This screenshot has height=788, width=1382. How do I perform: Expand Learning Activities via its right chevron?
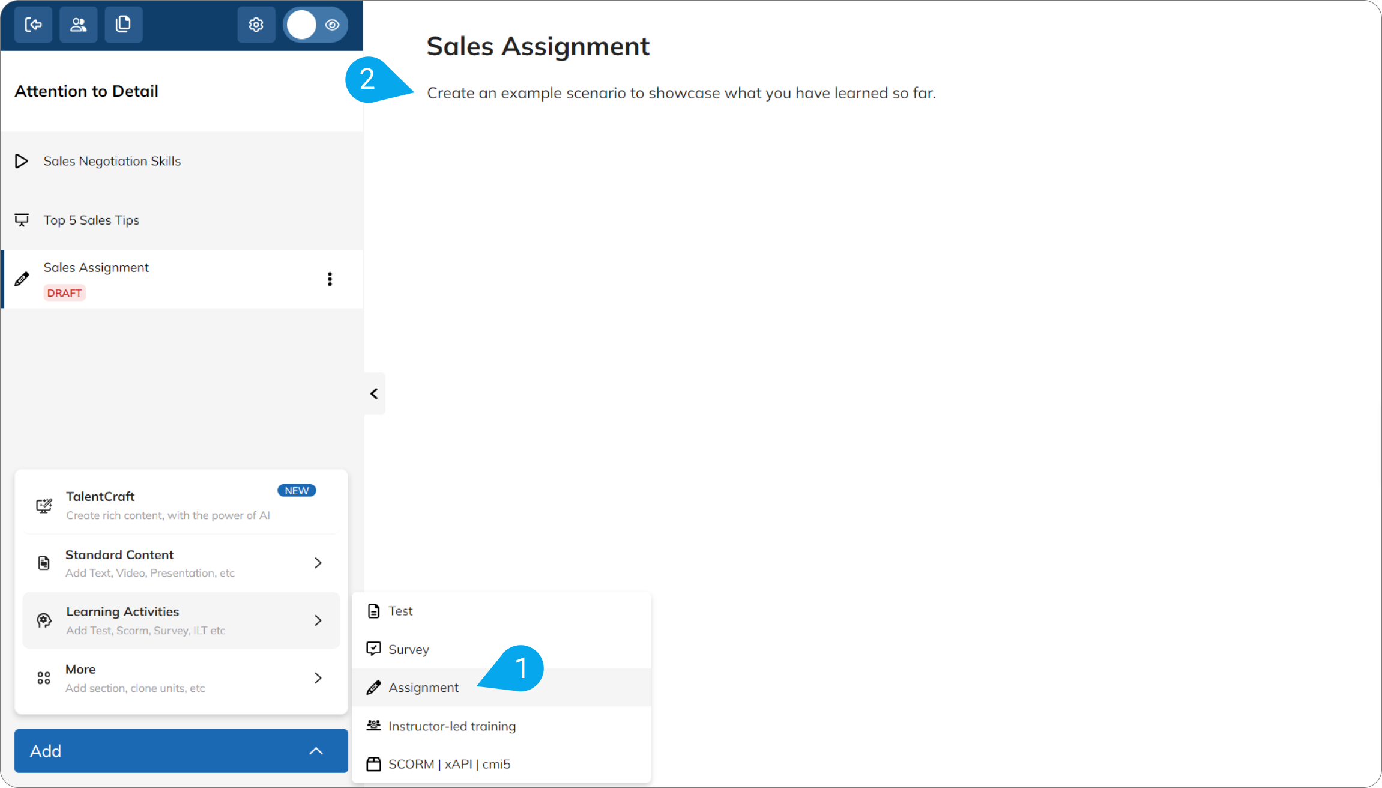pos(318,620)
